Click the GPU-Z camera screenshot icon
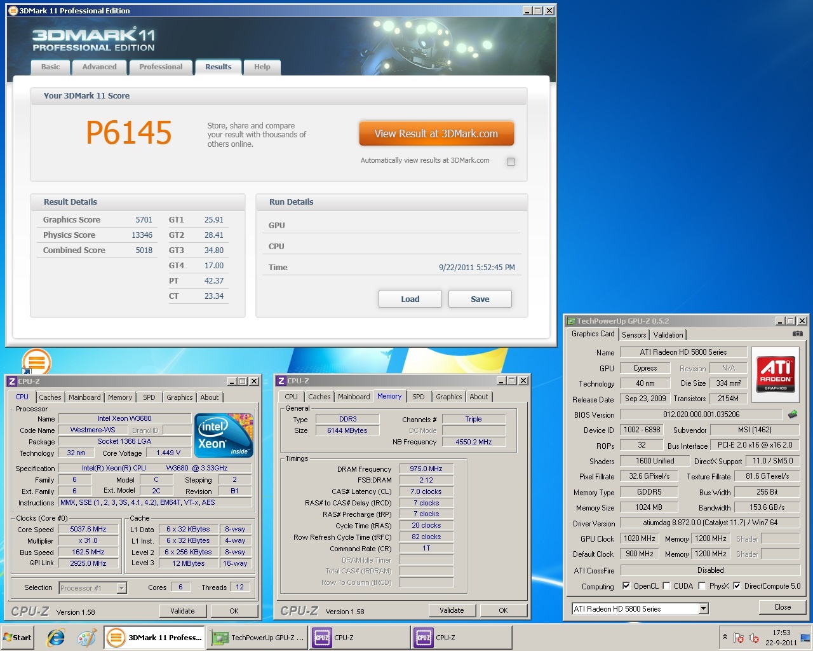The image size is (813, 651). tap(797, 334)
